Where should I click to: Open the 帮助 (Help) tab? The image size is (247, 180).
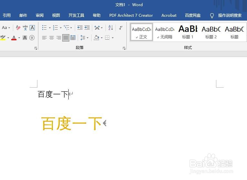click(x=96, y=15)
